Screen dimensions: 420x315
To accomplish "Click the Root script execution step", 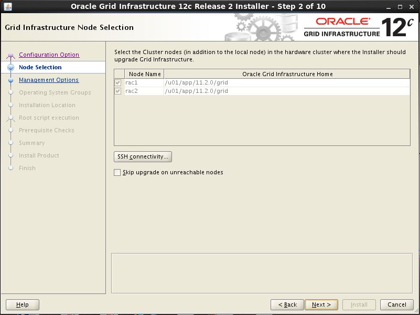I will (x=49, y=118).
